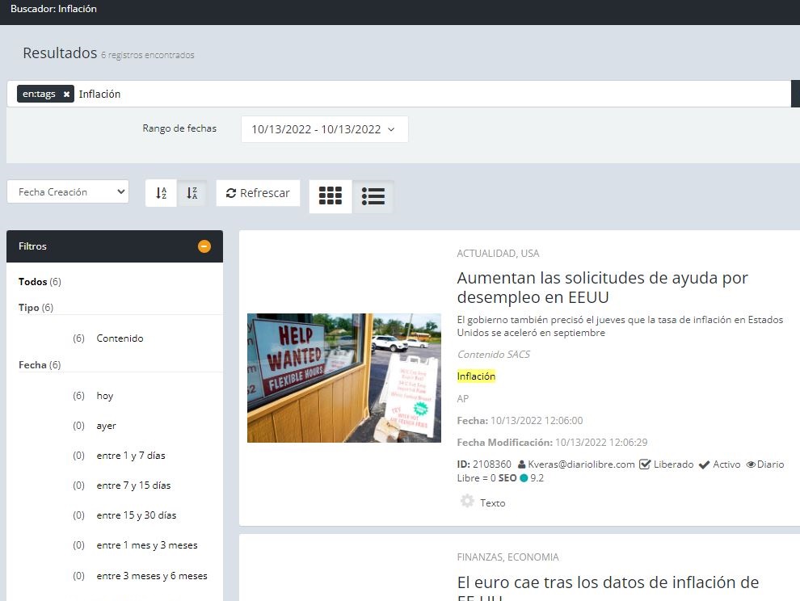The width and height of the screenshot is (800, 601).
Task: Open the Texto gear settings icon
Action: (x=466, y=501)
